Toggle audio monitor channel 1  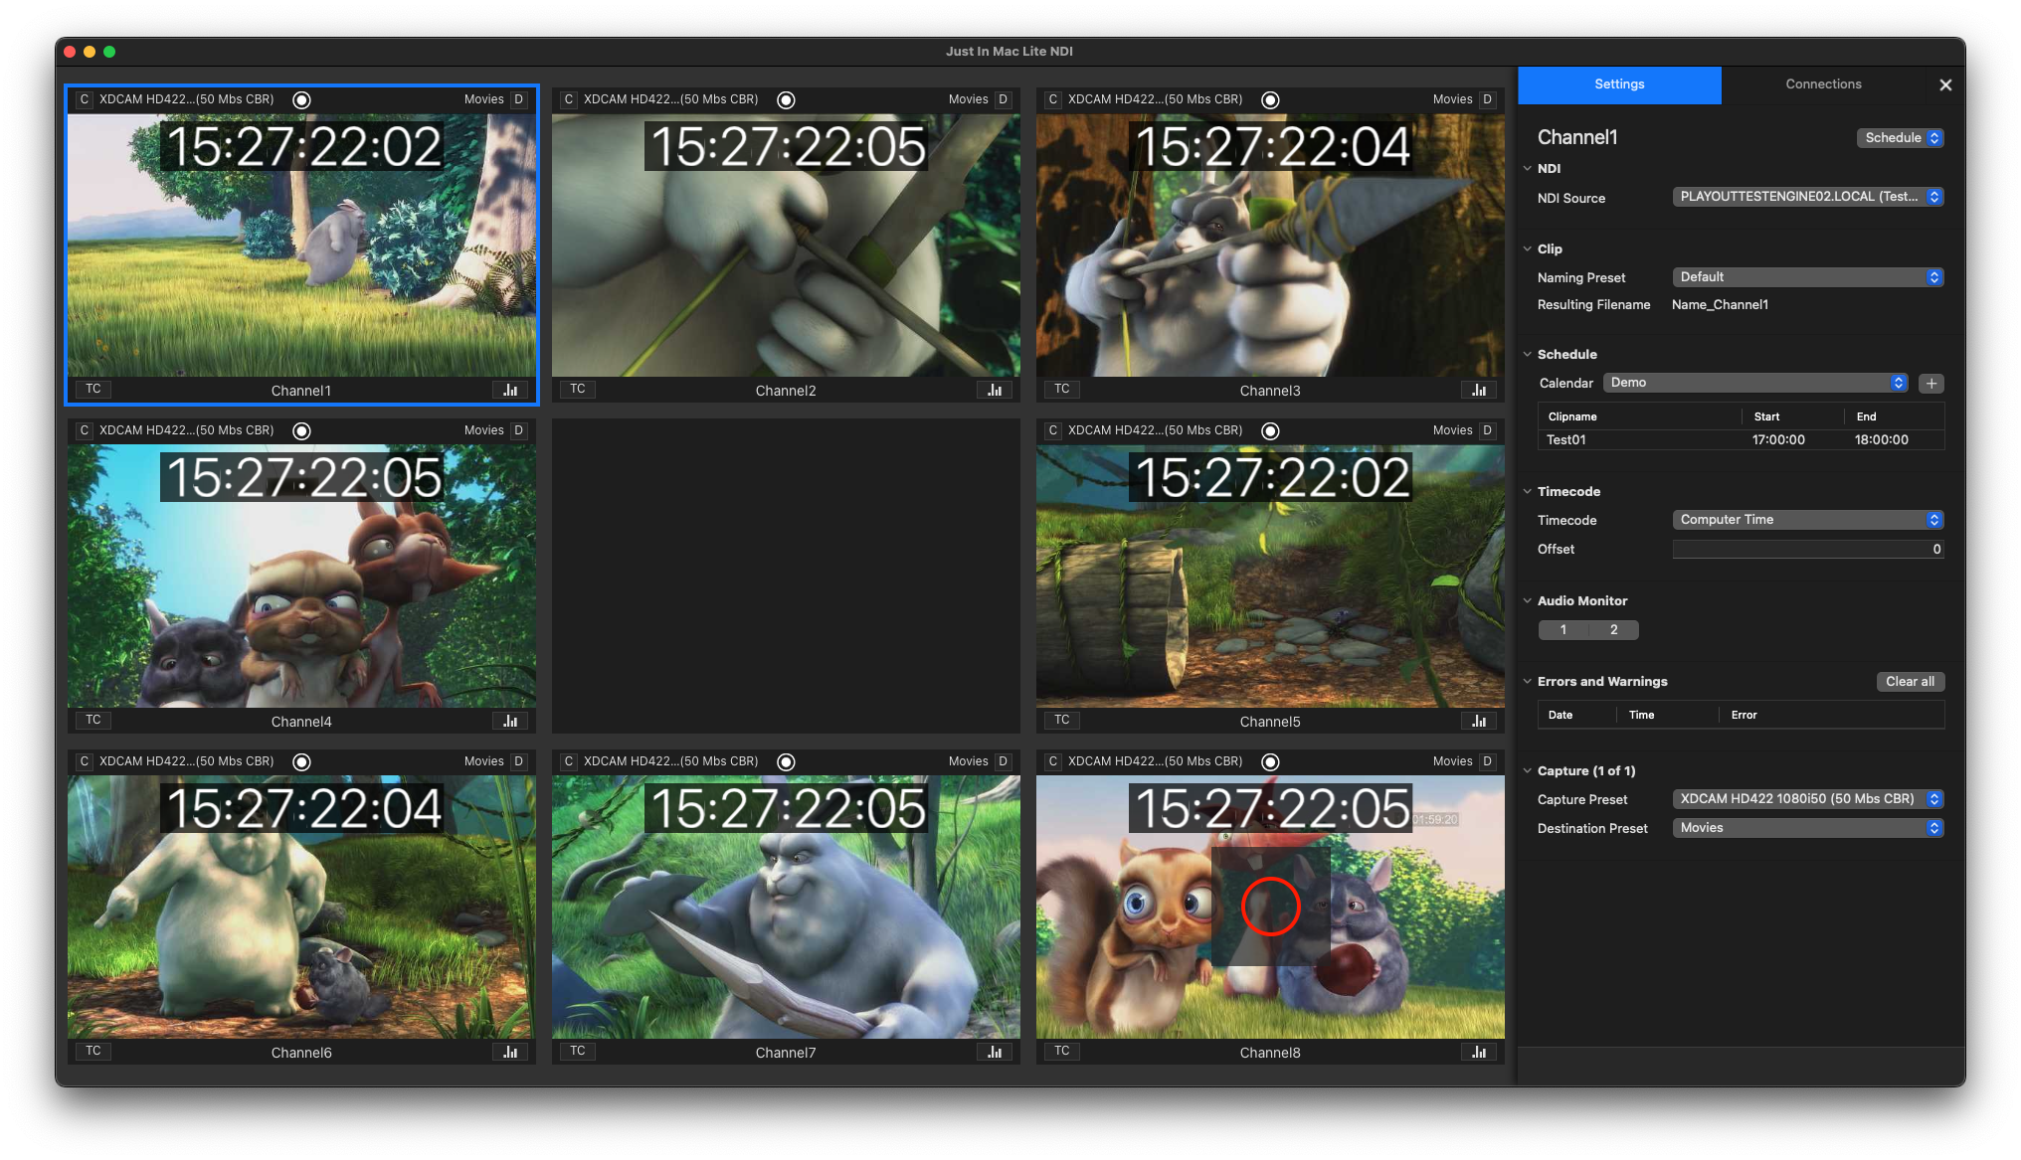click(1563, 630)
